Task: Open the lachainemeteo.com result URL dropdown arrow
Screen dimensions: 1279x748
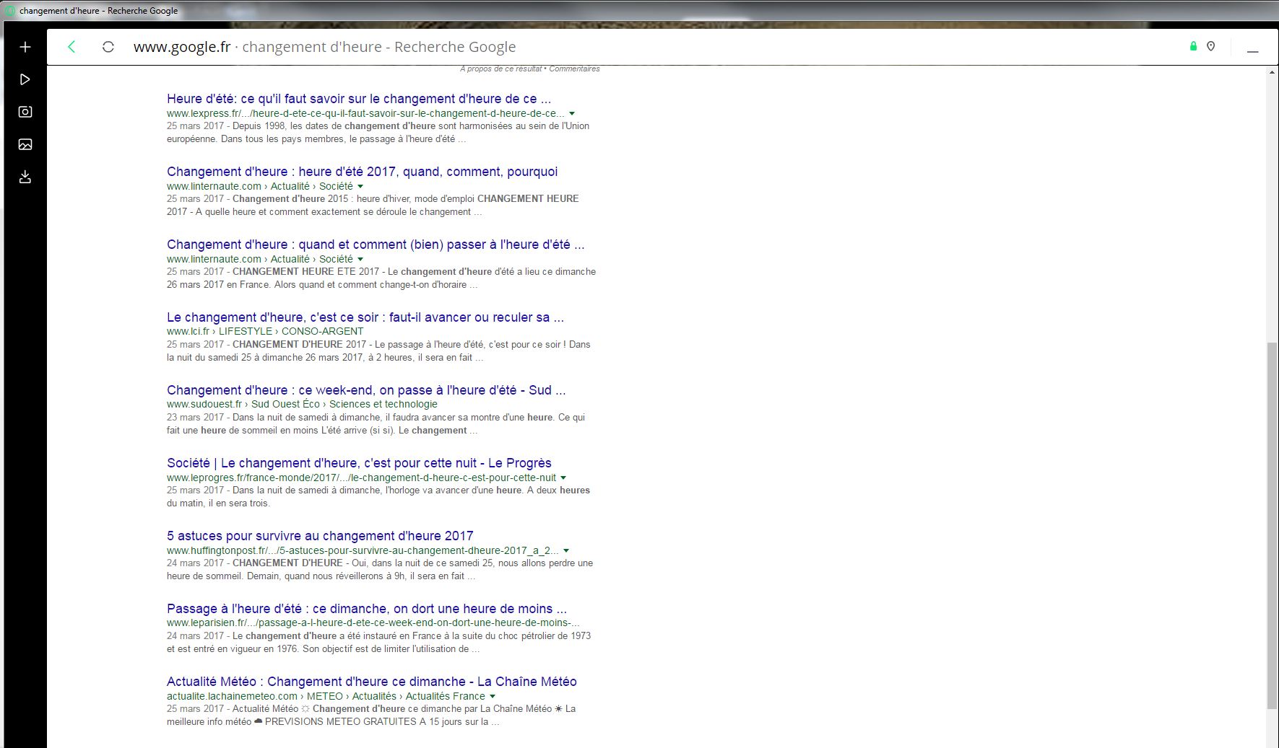Action: click(493, 697)
